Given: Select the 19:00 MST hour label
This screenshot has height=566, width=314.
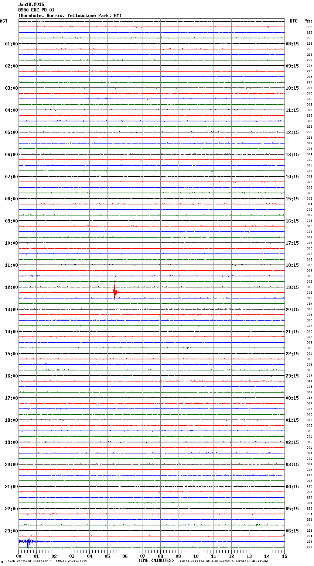Looking at the screenshot, I should [x=11, y=442].
